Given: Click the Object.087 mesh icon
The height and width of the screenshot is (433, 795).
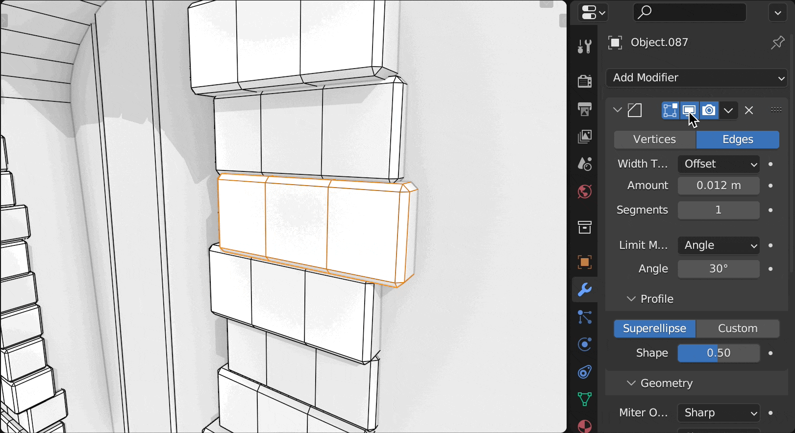Looking at the screenshot, I should pos(615,43).
